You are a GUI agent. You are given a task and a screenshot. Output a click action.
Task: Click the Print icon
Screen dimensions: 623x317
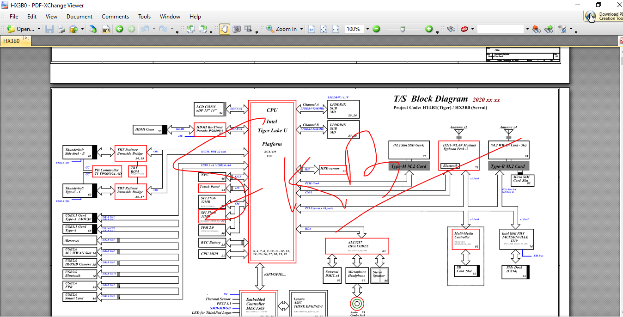tap(61, 29)
